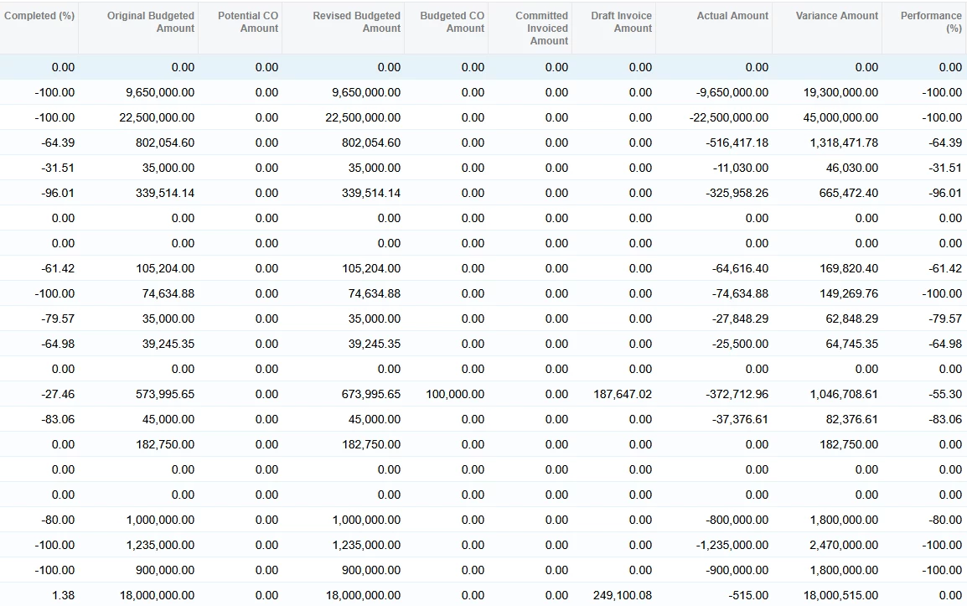Click the 187,647.02 Draft Invoice Amount cell
This screenshot has width=967, height=606.
623,394
